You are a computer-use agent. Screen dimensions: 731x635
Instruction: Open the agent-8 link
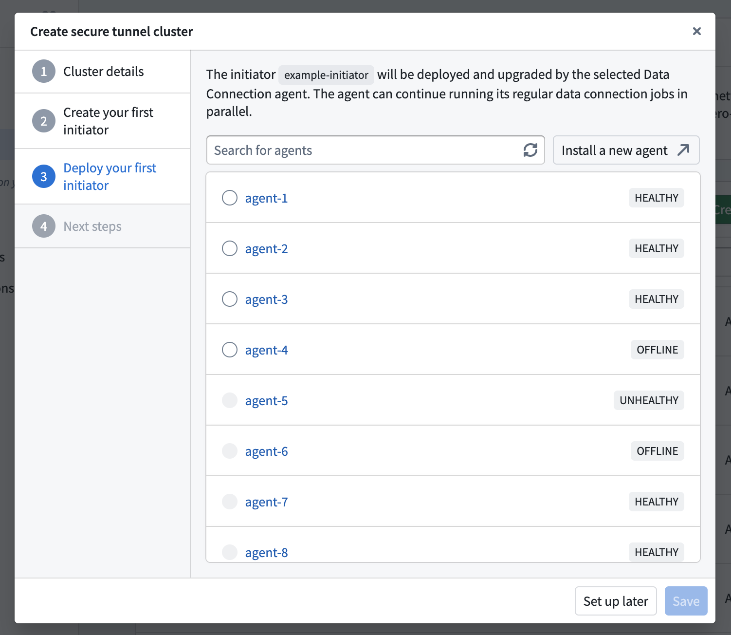[266, 553]
